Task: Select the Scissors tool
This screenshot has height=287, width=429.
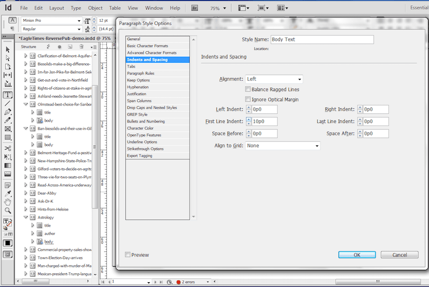Action: coord(8,148)
